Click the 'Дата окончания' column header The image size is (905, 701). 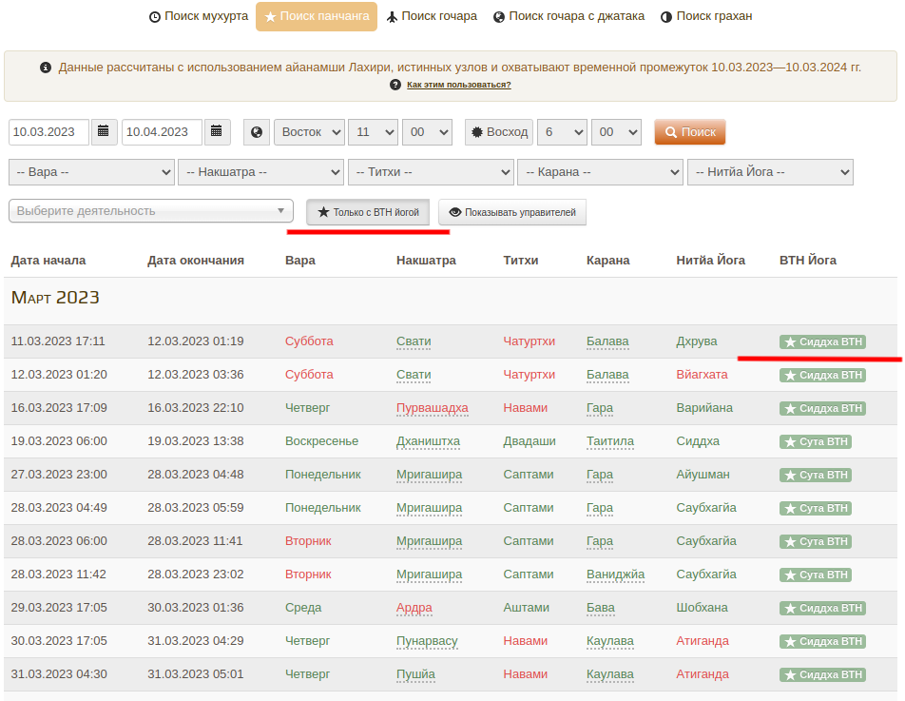[196, 261]
